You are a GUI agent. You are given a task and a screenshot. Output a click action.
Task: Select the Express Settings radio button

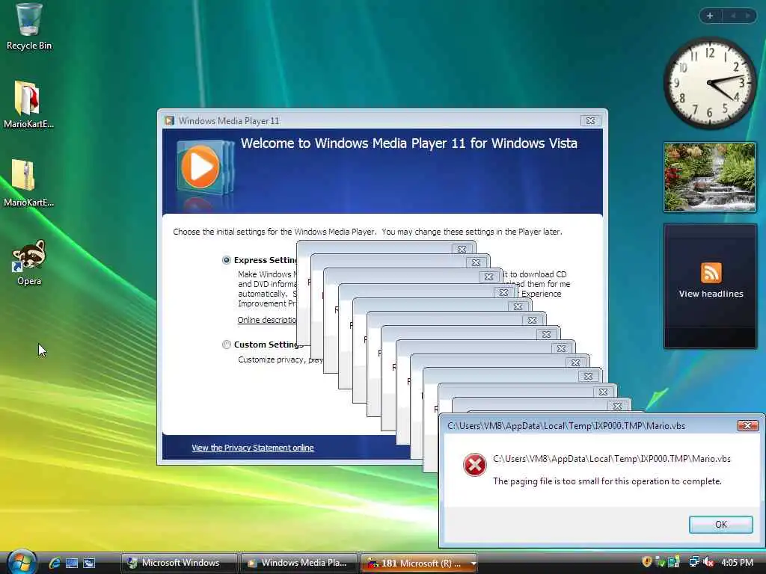click(226, 260)
